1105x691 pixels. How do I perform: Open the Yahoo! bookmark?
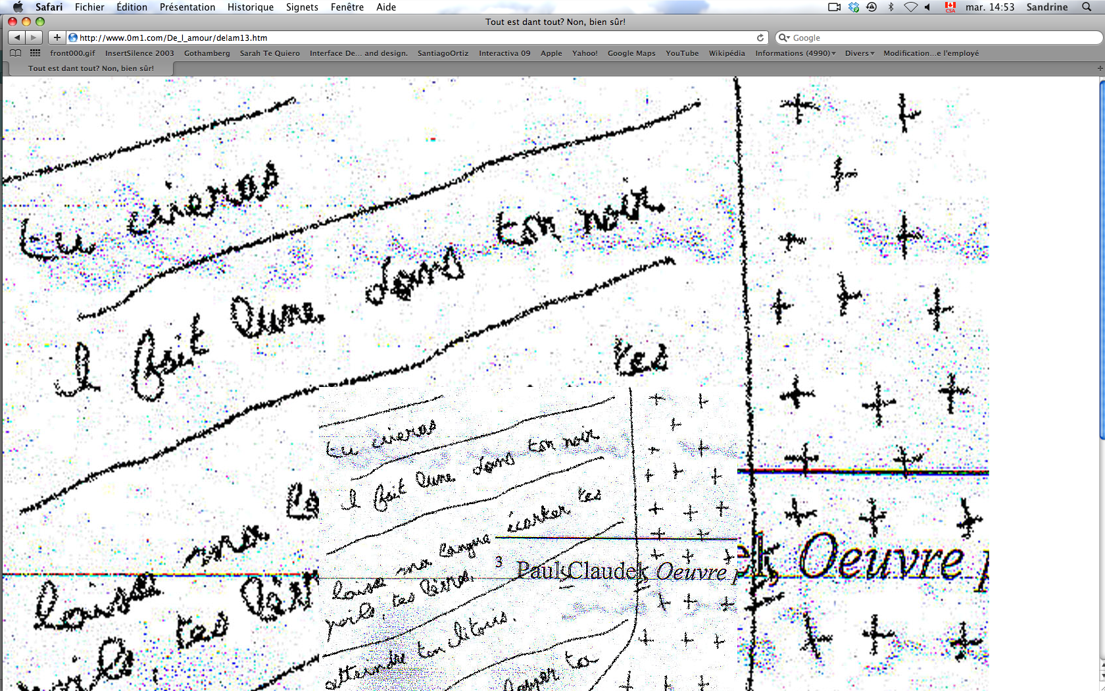[x=585, y=53]
